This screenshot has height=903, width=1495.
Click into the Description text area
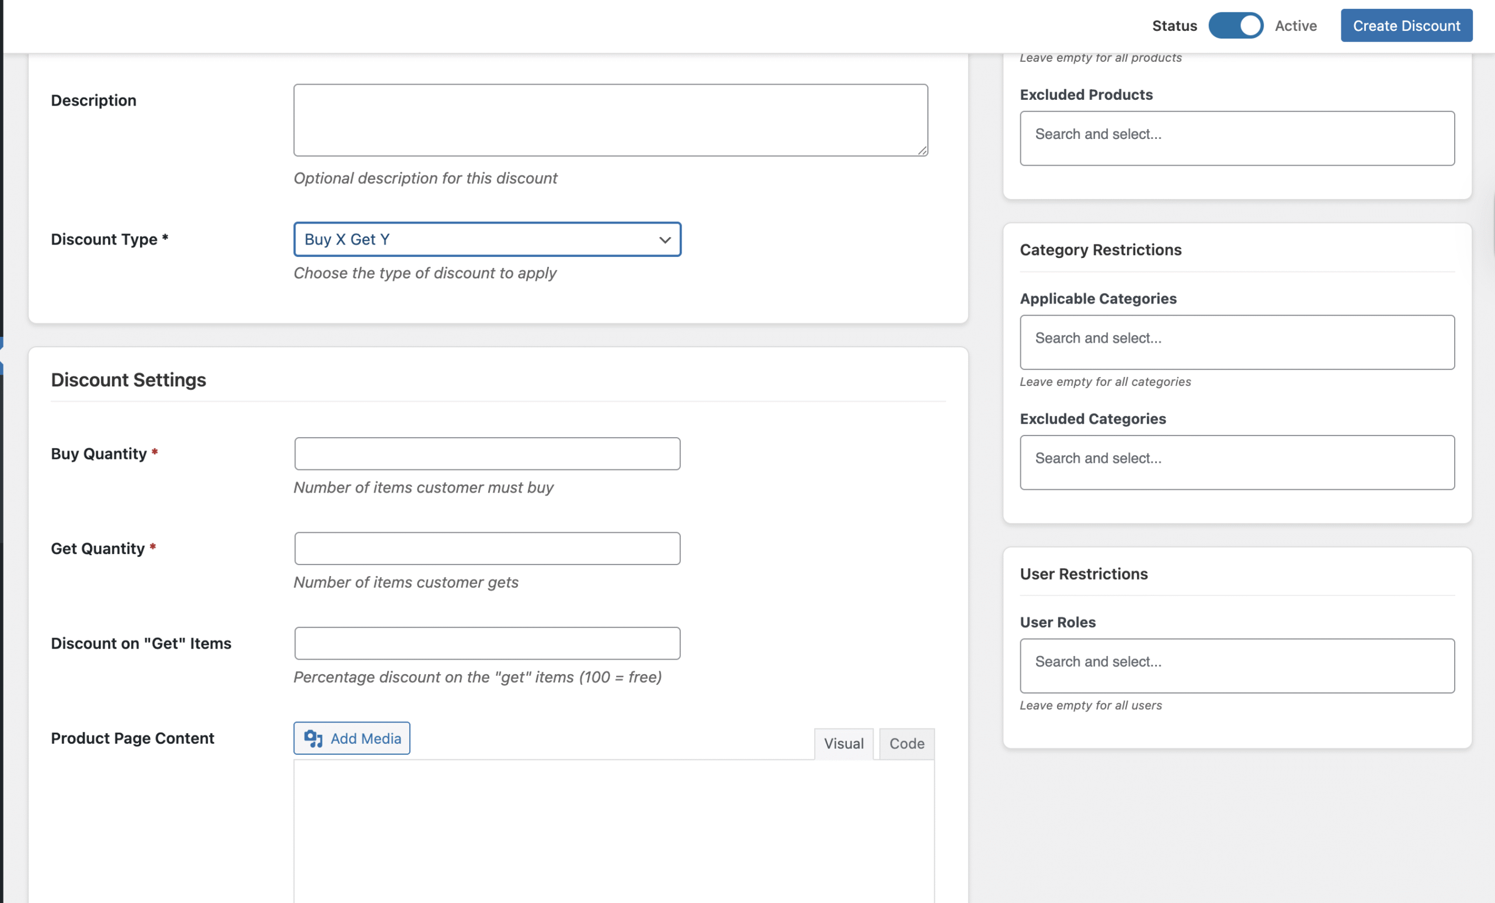pos(610,120)
